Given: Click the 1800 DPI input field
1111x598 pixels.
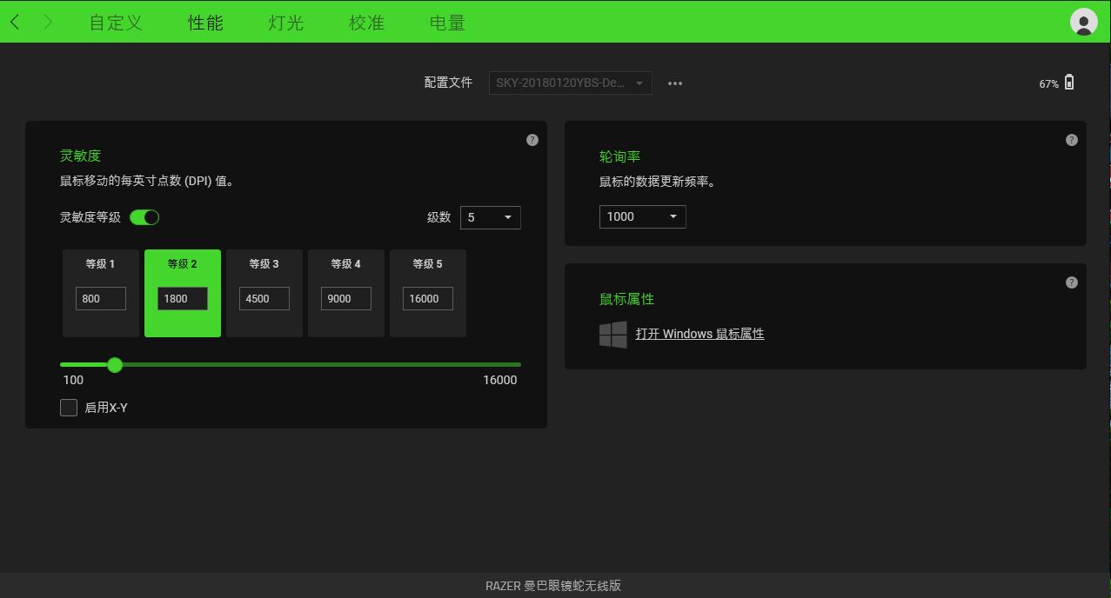Looking at the screenshot, I should click(x=181, y=298).
